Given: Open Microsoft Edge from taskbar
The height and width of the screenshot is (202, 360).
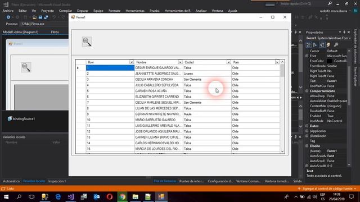Looking at the screenshot, I should 58,197.
